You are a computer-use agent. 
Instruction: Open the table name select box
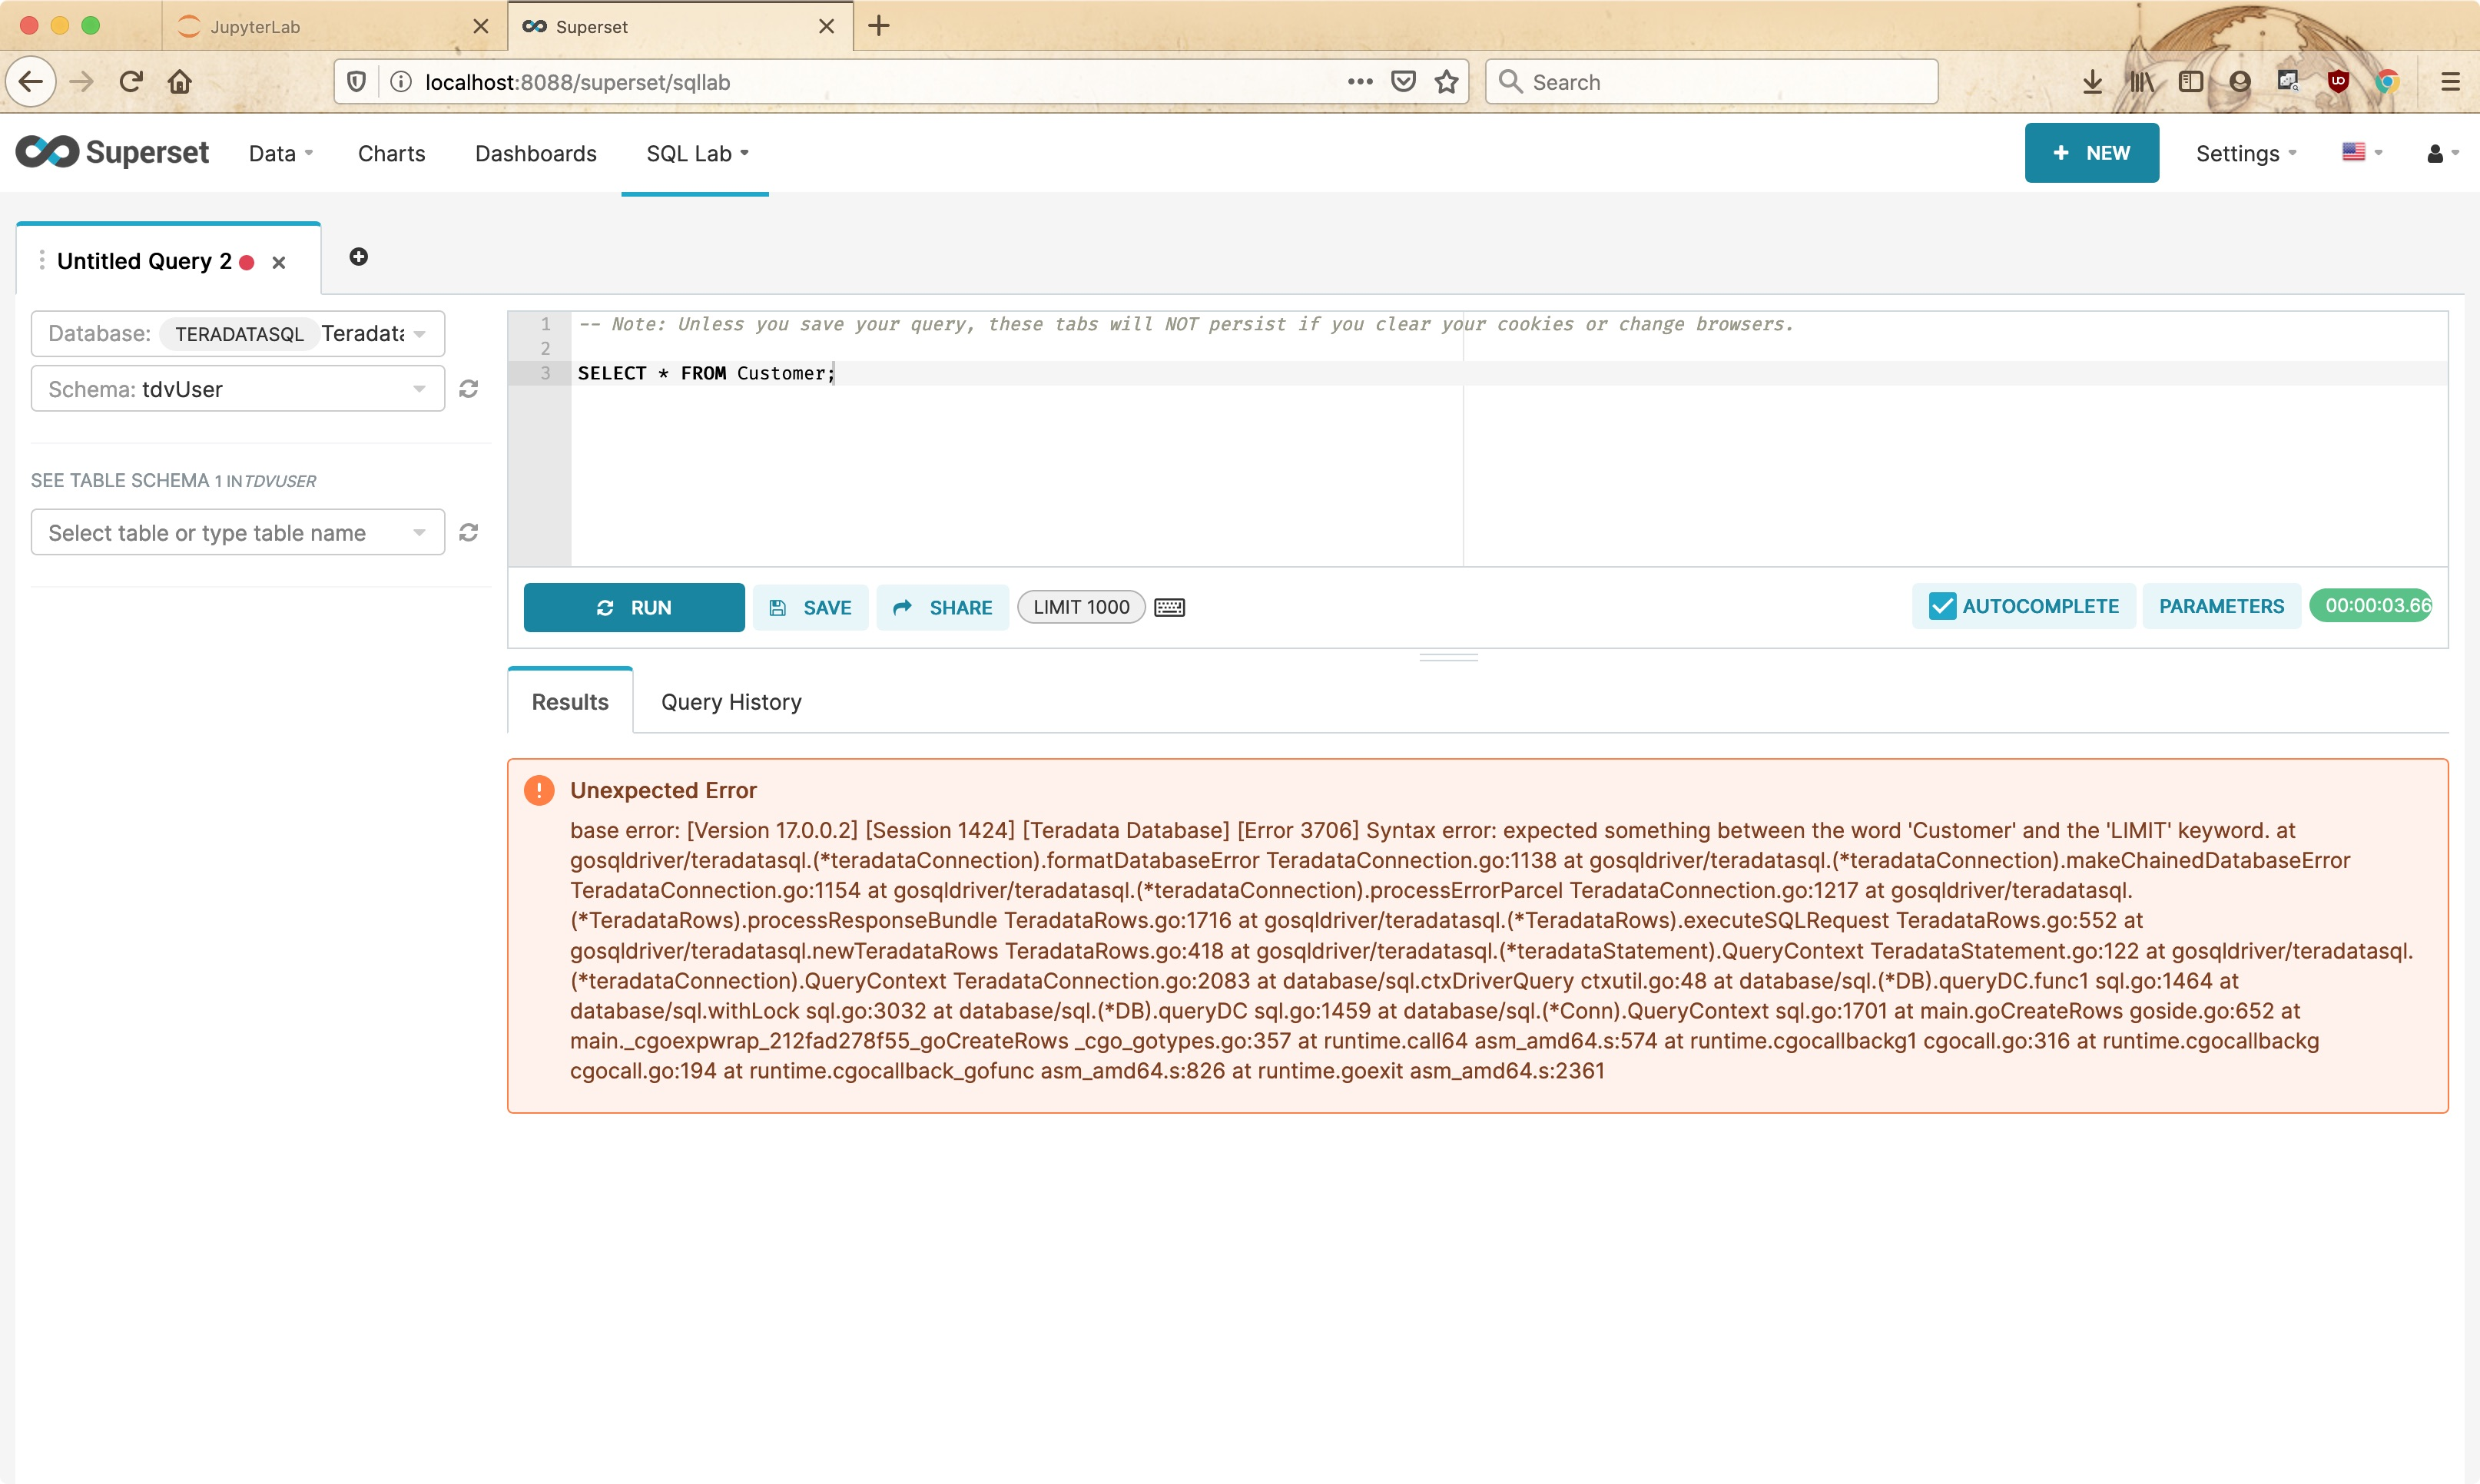click(x=238, y=532)
